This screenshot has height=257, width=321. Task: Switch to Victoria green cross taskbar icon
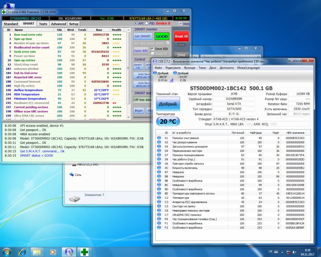point(85,251)
